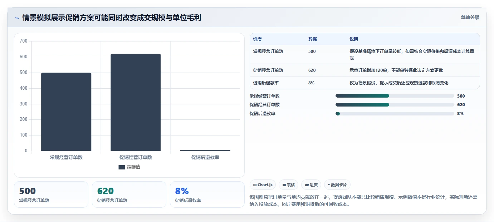Screen dimensions: 494x222
Task: Click the progress value 8%
Action: pyautogui.click(x=460, y=114)
